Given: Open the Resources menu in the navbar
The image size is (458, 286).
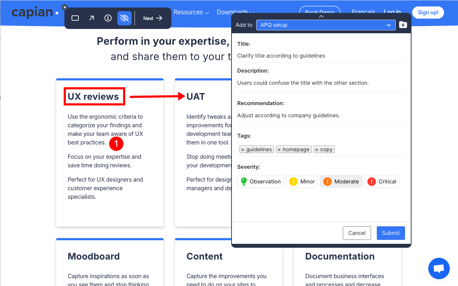Looking at the screenshot, I should coord(191,12).
